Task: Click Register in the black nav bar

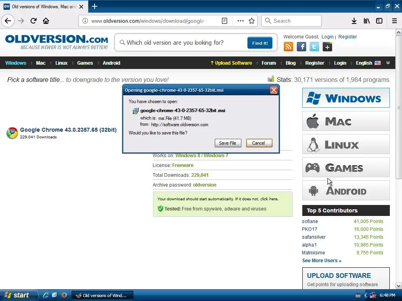Action: click(314, 63)
